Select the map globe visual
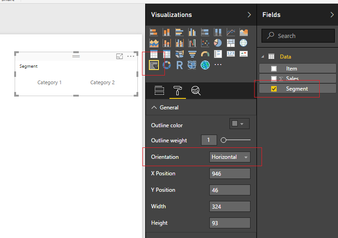 [x=243, y=43]
